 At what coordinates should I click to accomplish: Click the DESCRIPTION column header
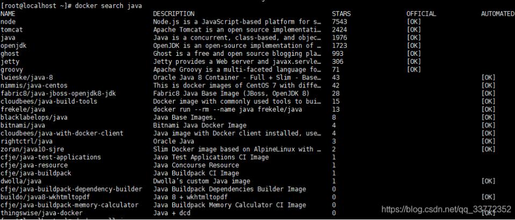click(x=173, y=13)
